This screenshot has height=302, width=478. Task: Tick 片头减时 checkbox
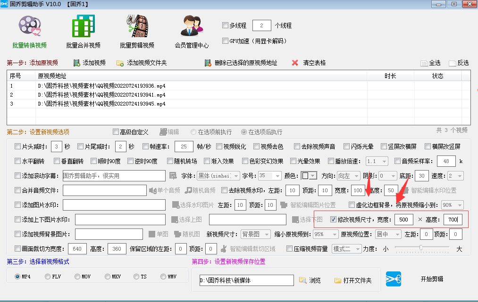(17, 147)
